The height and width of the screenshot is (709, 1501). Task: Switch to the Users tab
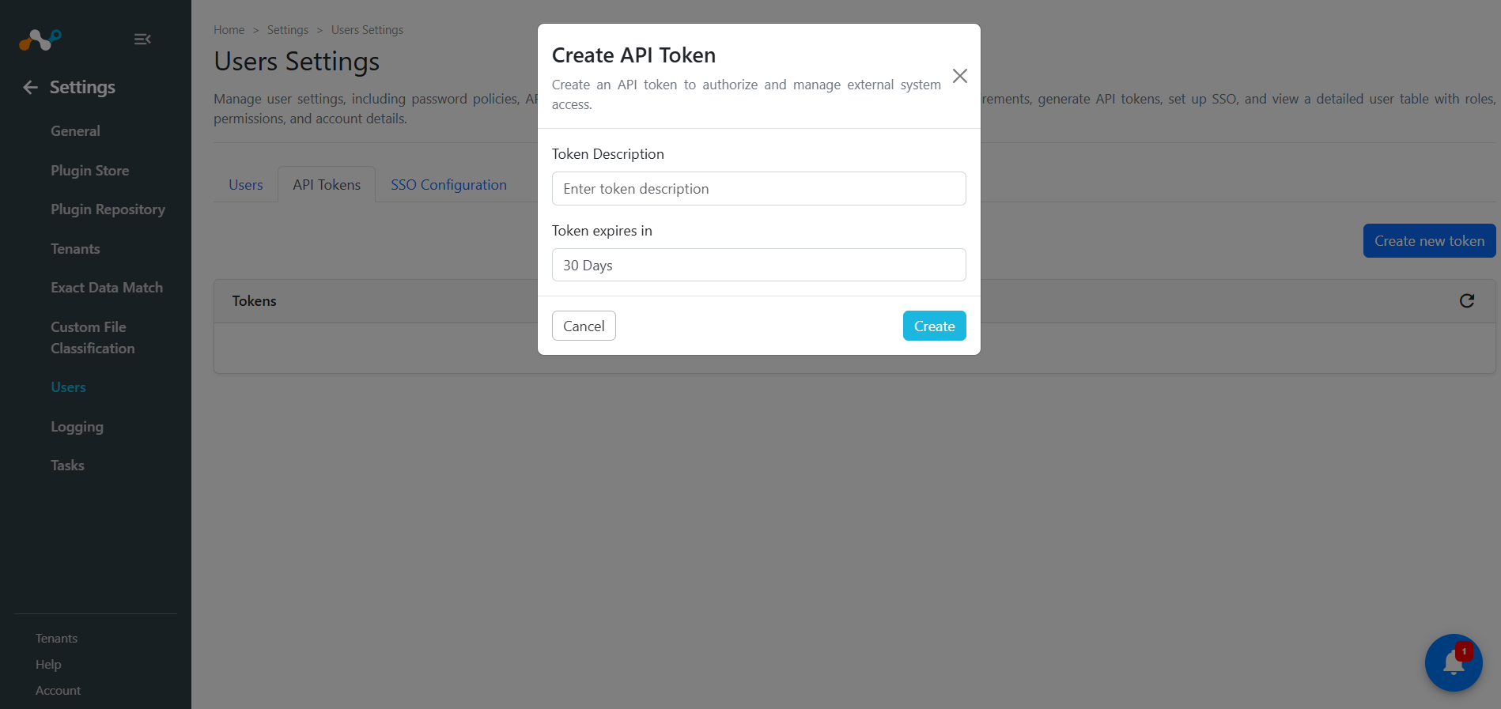pos(245,185)
